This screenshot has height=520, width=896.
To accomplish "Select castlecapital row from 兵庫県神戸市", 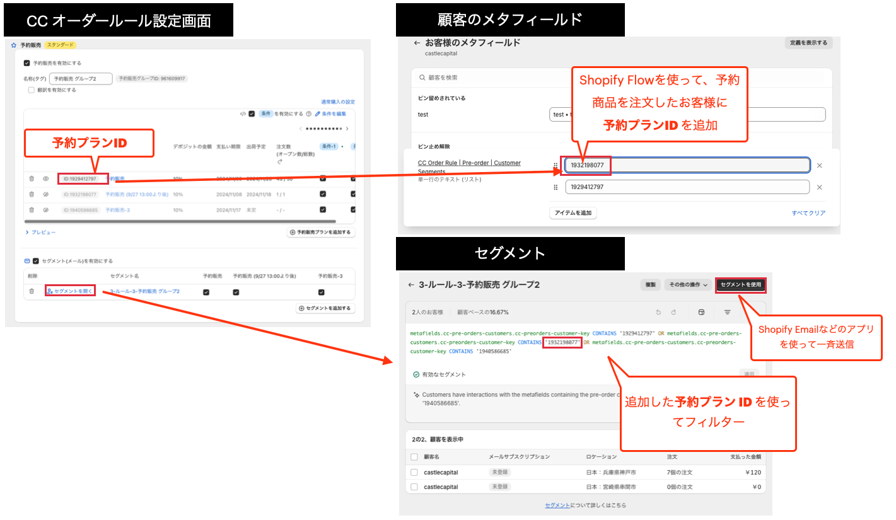I will (414, 472).
